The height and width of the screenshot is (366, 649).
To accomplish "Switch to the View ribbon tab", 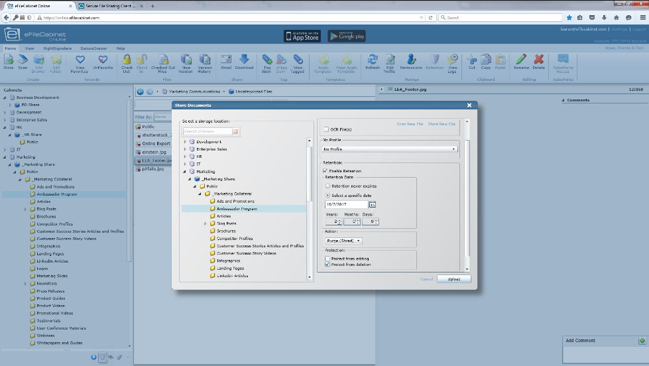I will click(x=30, y=48).
